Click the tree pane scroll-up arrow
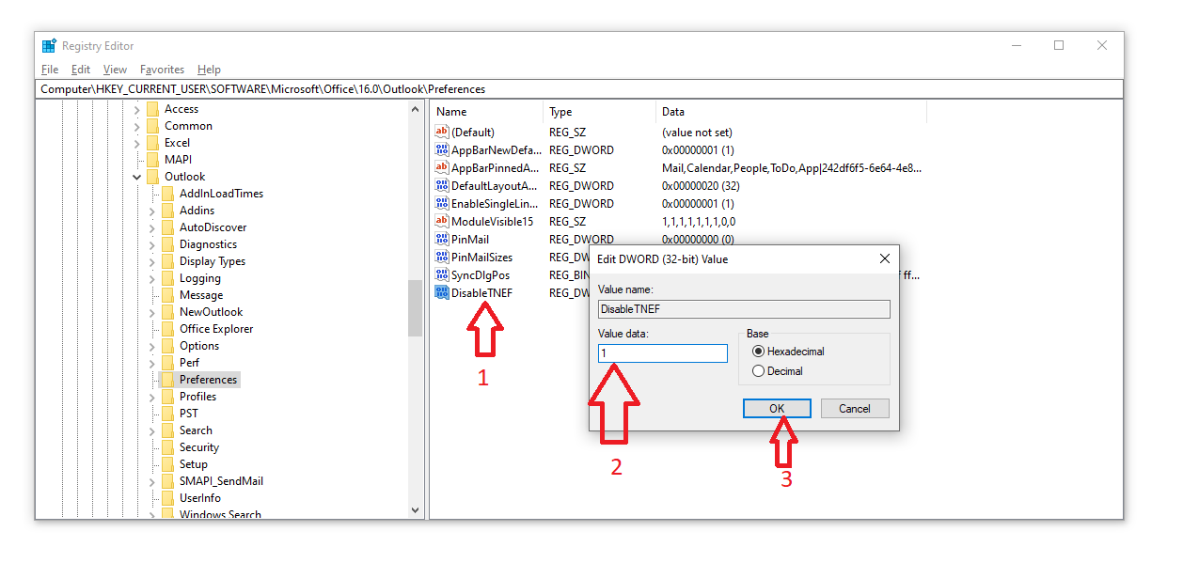Screen dimensions: 1183x563 (416, 109)
